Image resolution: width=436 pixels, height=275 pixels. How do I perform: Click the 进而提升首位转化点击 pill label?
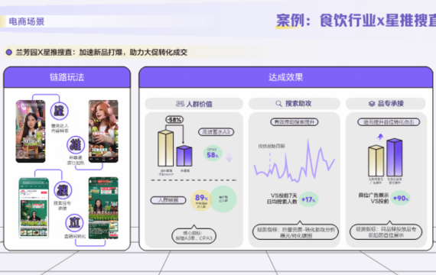pyautogui.click(x=389, y=122)
